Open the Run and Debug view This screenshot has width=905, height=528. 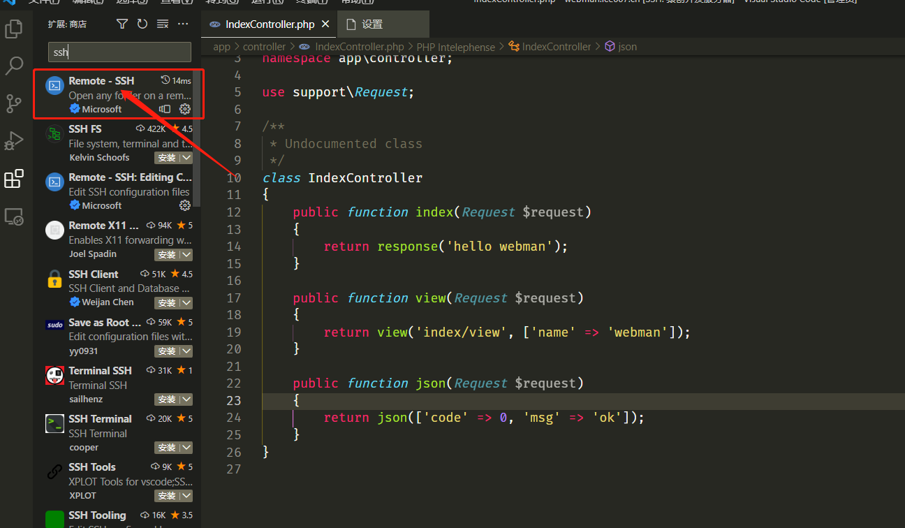[x=14, y=141]
